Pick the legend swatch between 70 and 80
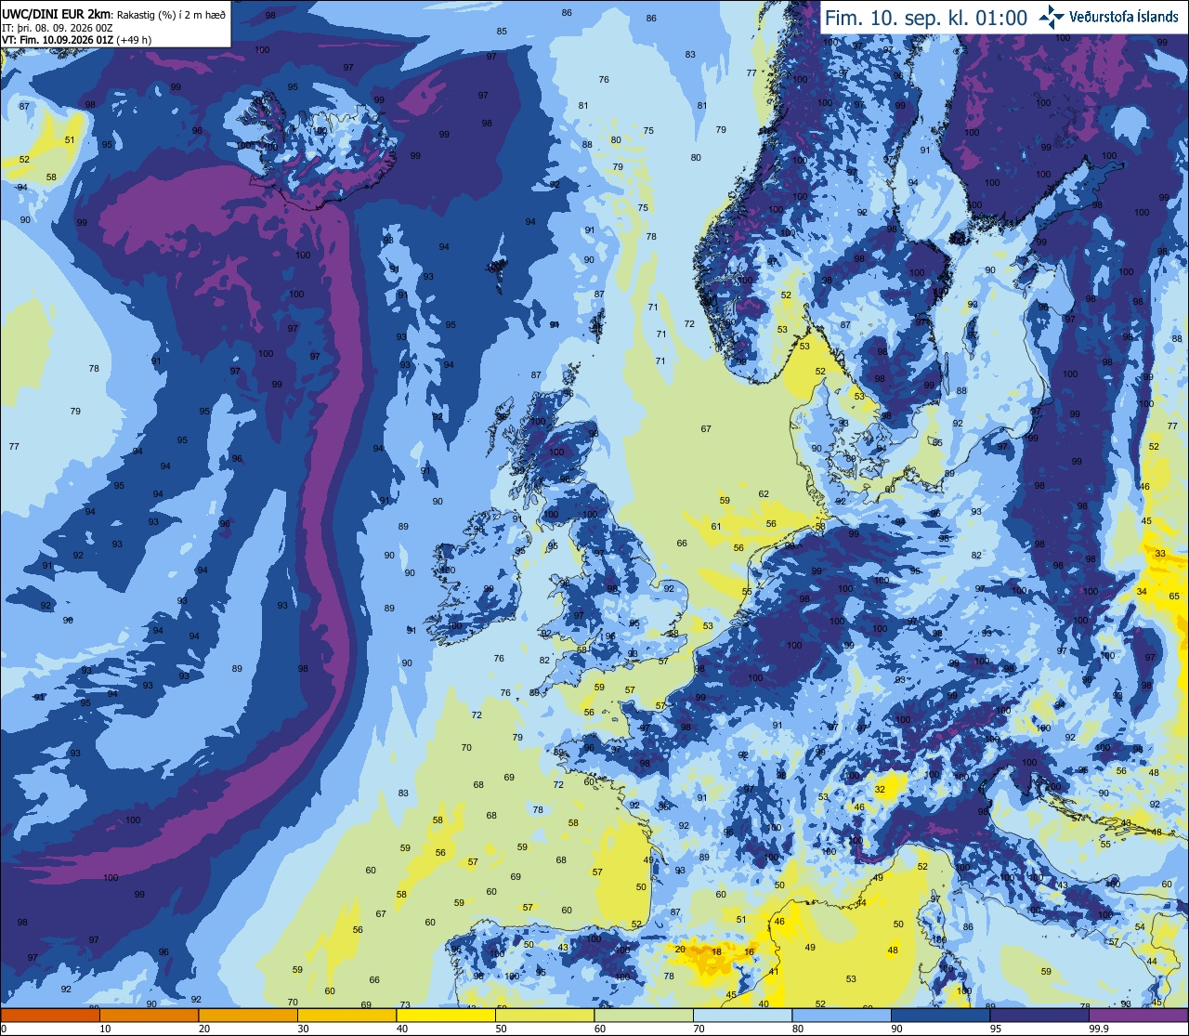This screenshot has width=1189, height=1036. pos(742,1016)
